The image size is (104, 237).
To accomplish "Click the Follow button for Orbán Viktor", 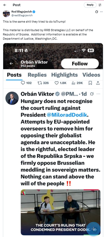I will coord(80,64).
